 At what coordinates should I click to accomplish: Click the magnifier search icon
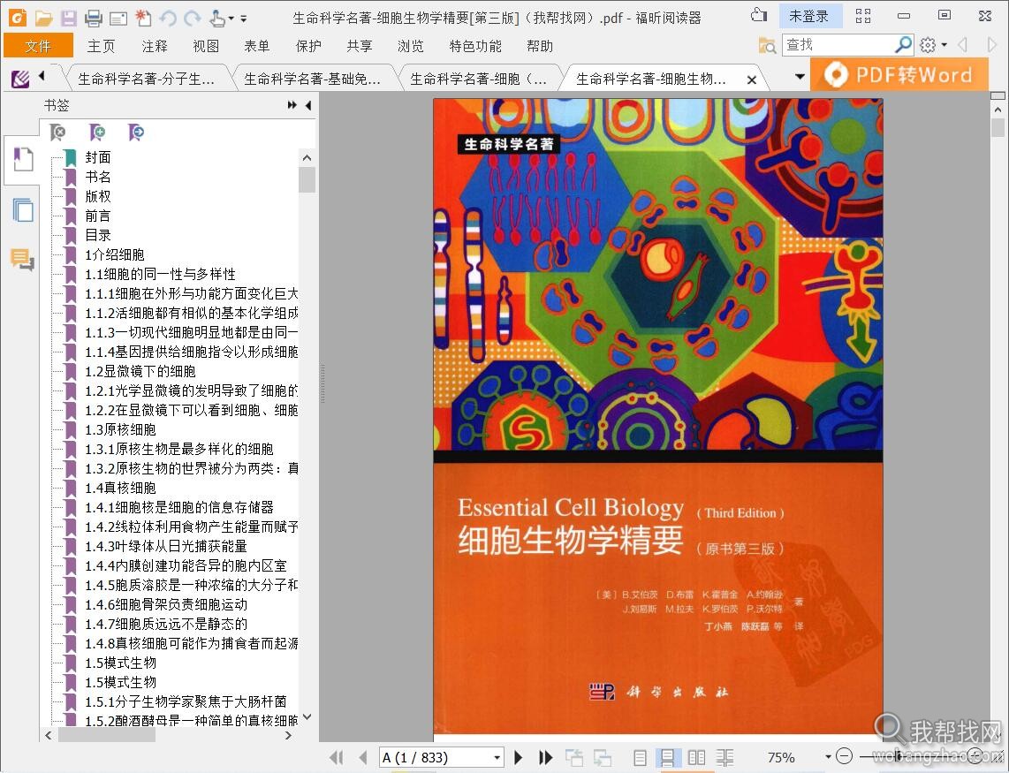point(904,44)
